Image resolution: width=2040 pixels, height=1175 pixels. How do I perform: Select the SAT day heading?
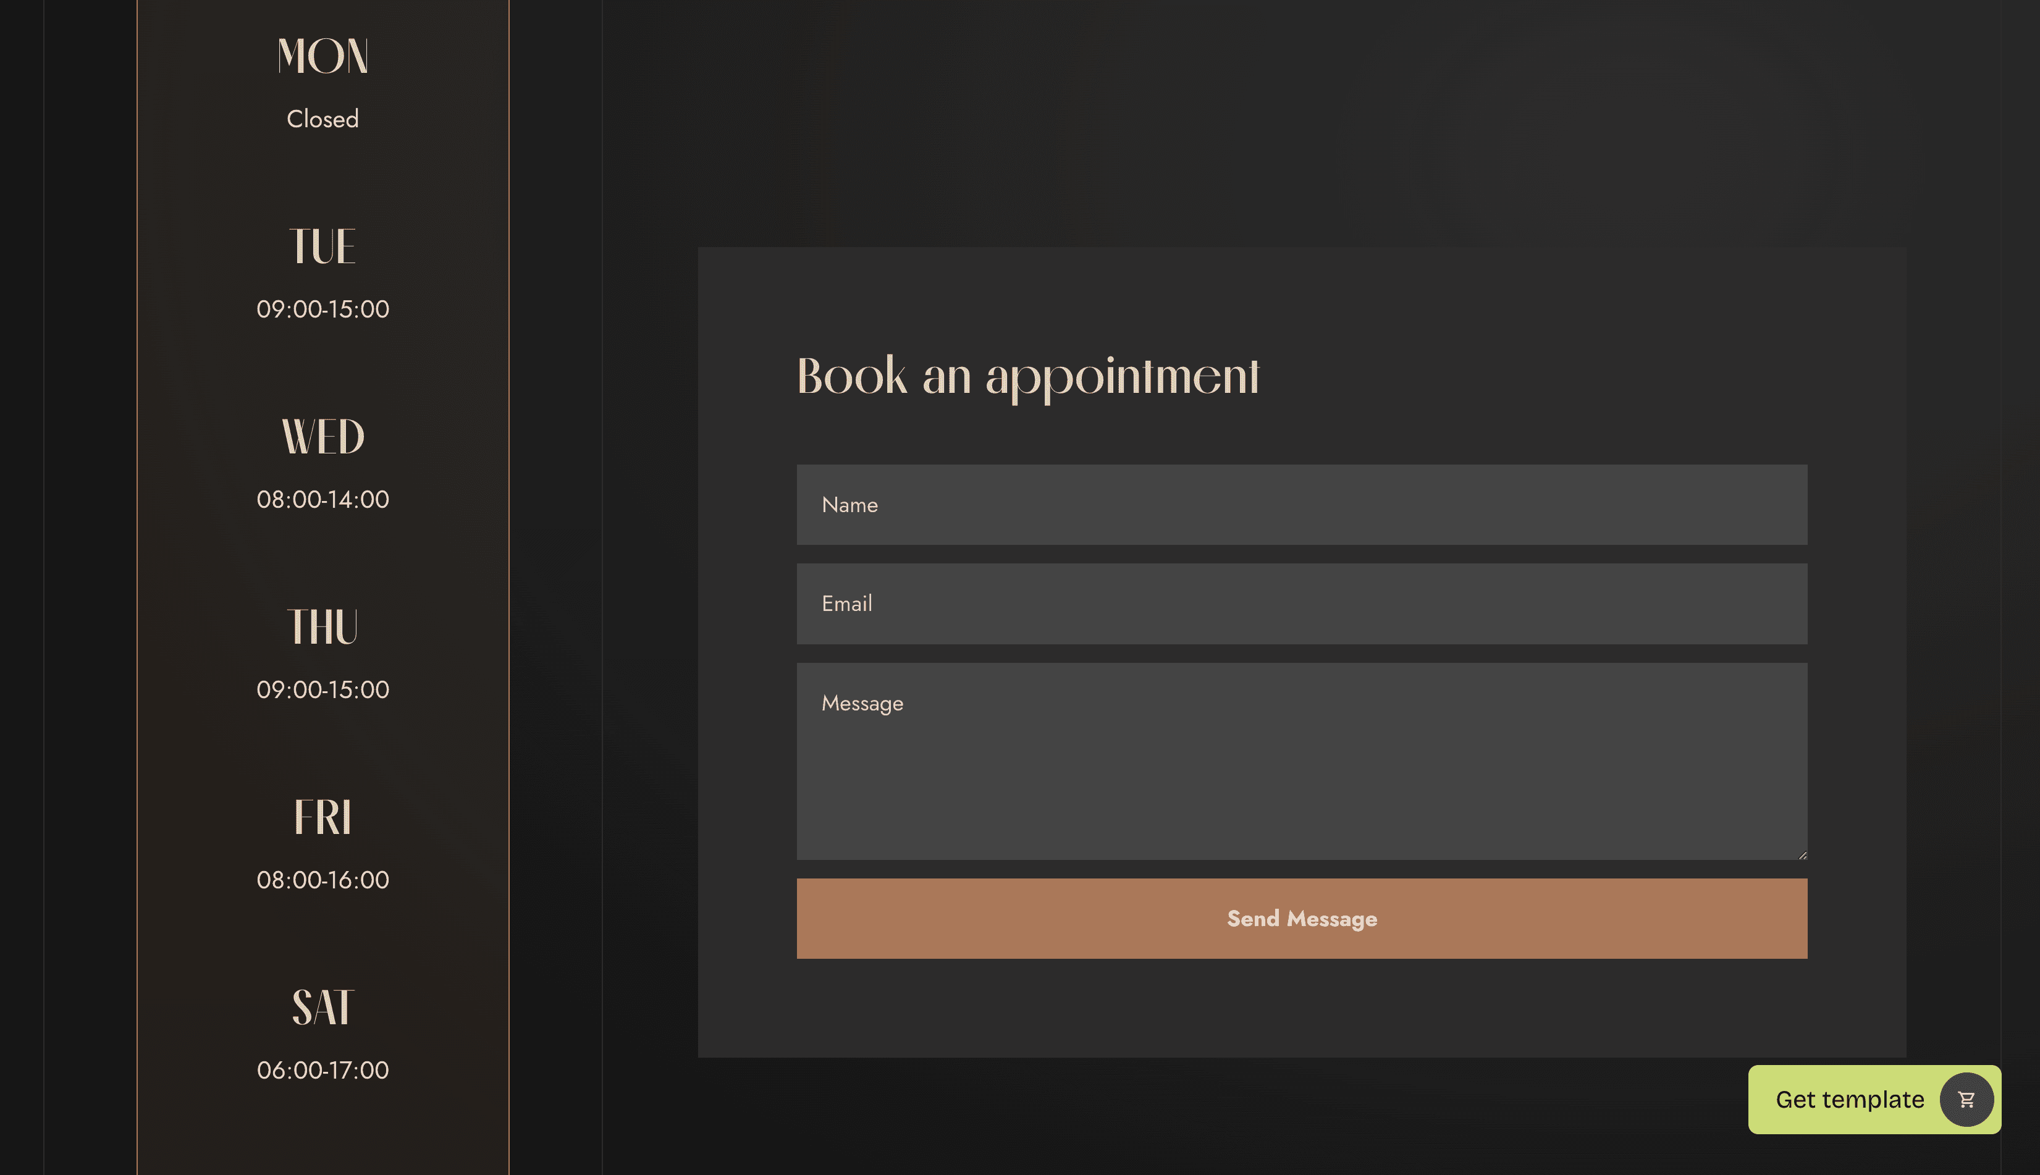click(x=322, y=1007)
